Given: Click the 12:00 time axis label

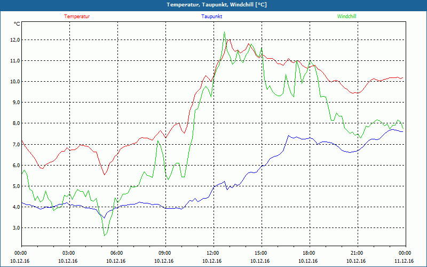Looking at the screenshot, I should pyautogui.click(x=214, y=253).
